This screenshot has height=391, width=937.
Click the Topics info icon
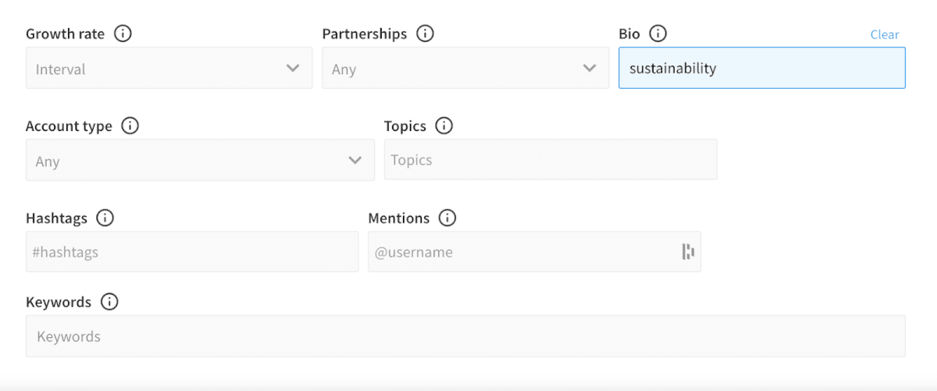(x=444, y=126)
